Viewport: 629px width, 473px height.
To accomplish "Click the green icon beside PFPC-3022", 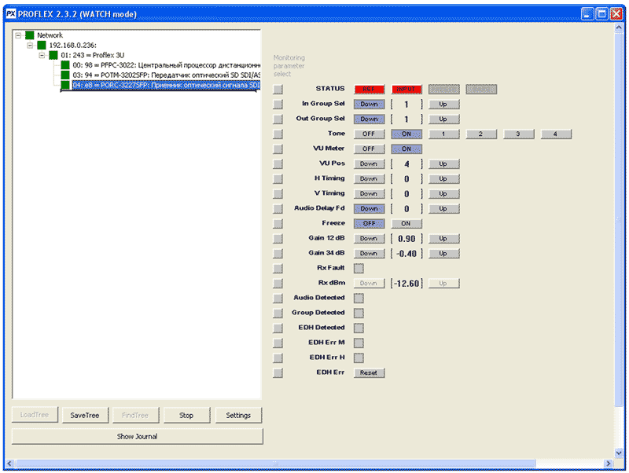I will [65, 65].
